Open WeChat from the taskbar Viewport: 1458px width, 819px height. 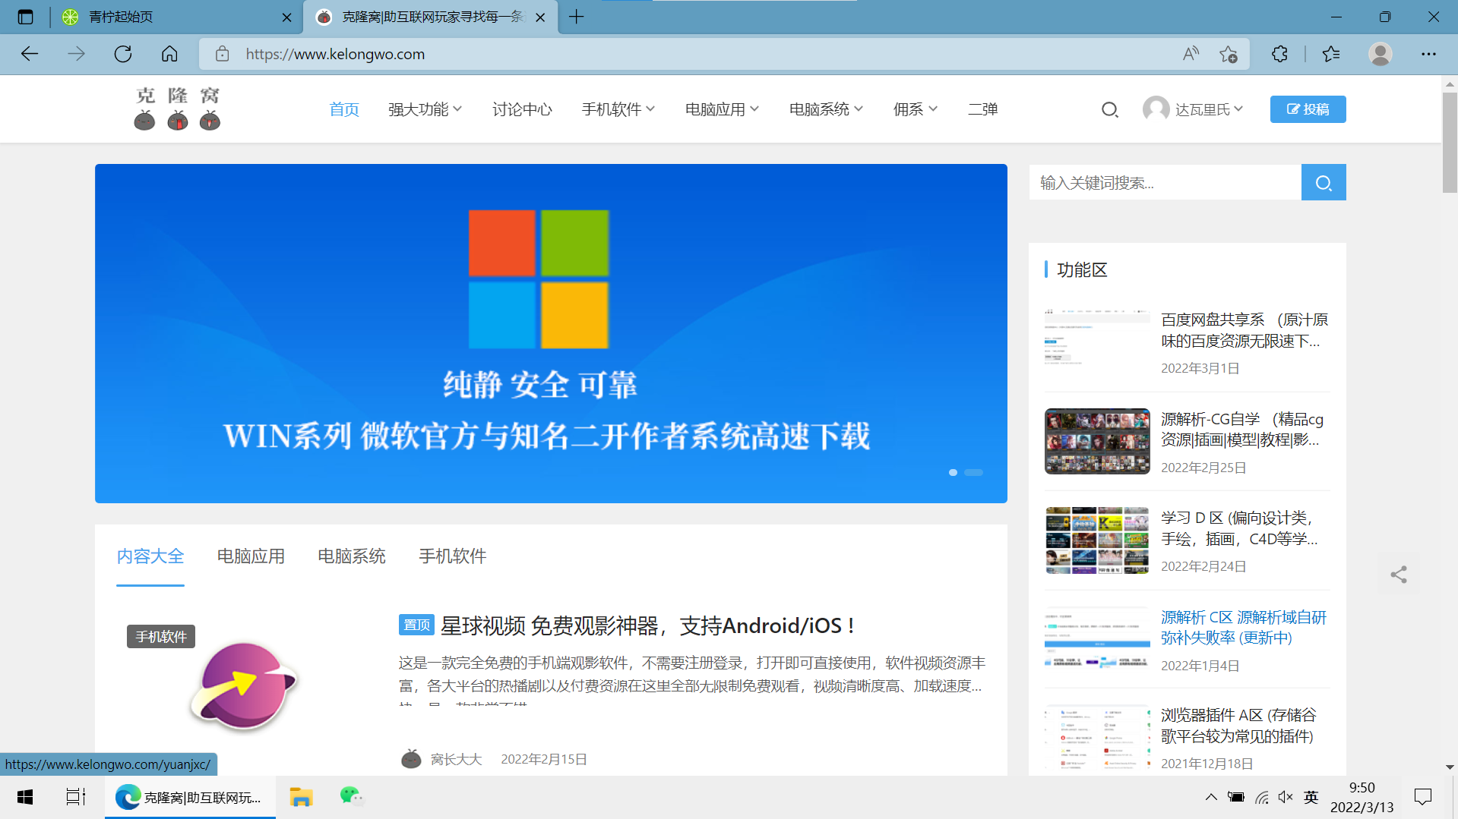coord(351,797)
